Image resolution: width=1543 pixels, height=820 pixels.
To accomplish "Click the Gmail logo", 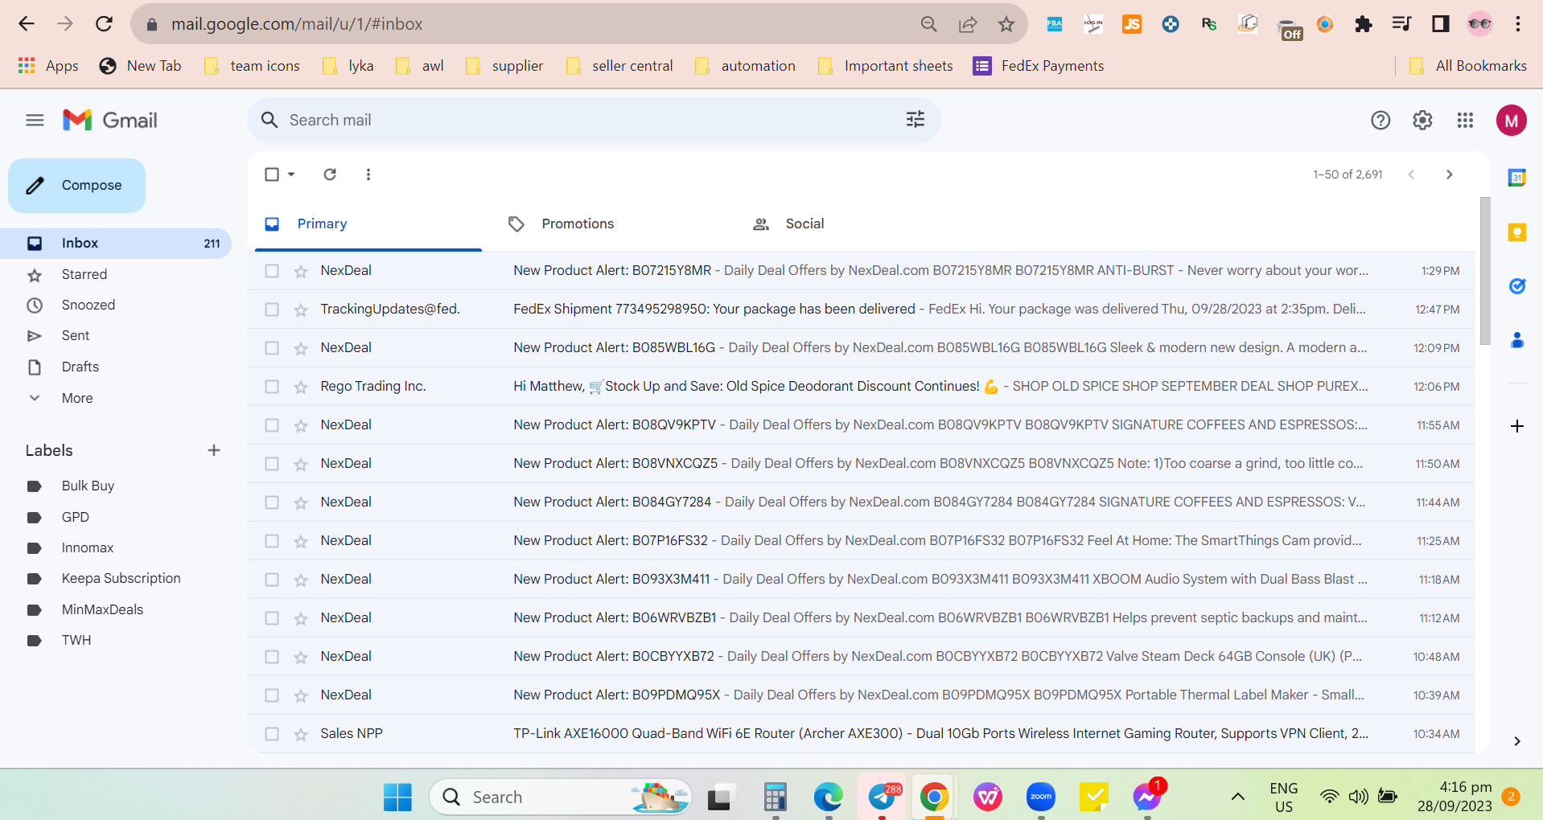I will tap(110, 121).
